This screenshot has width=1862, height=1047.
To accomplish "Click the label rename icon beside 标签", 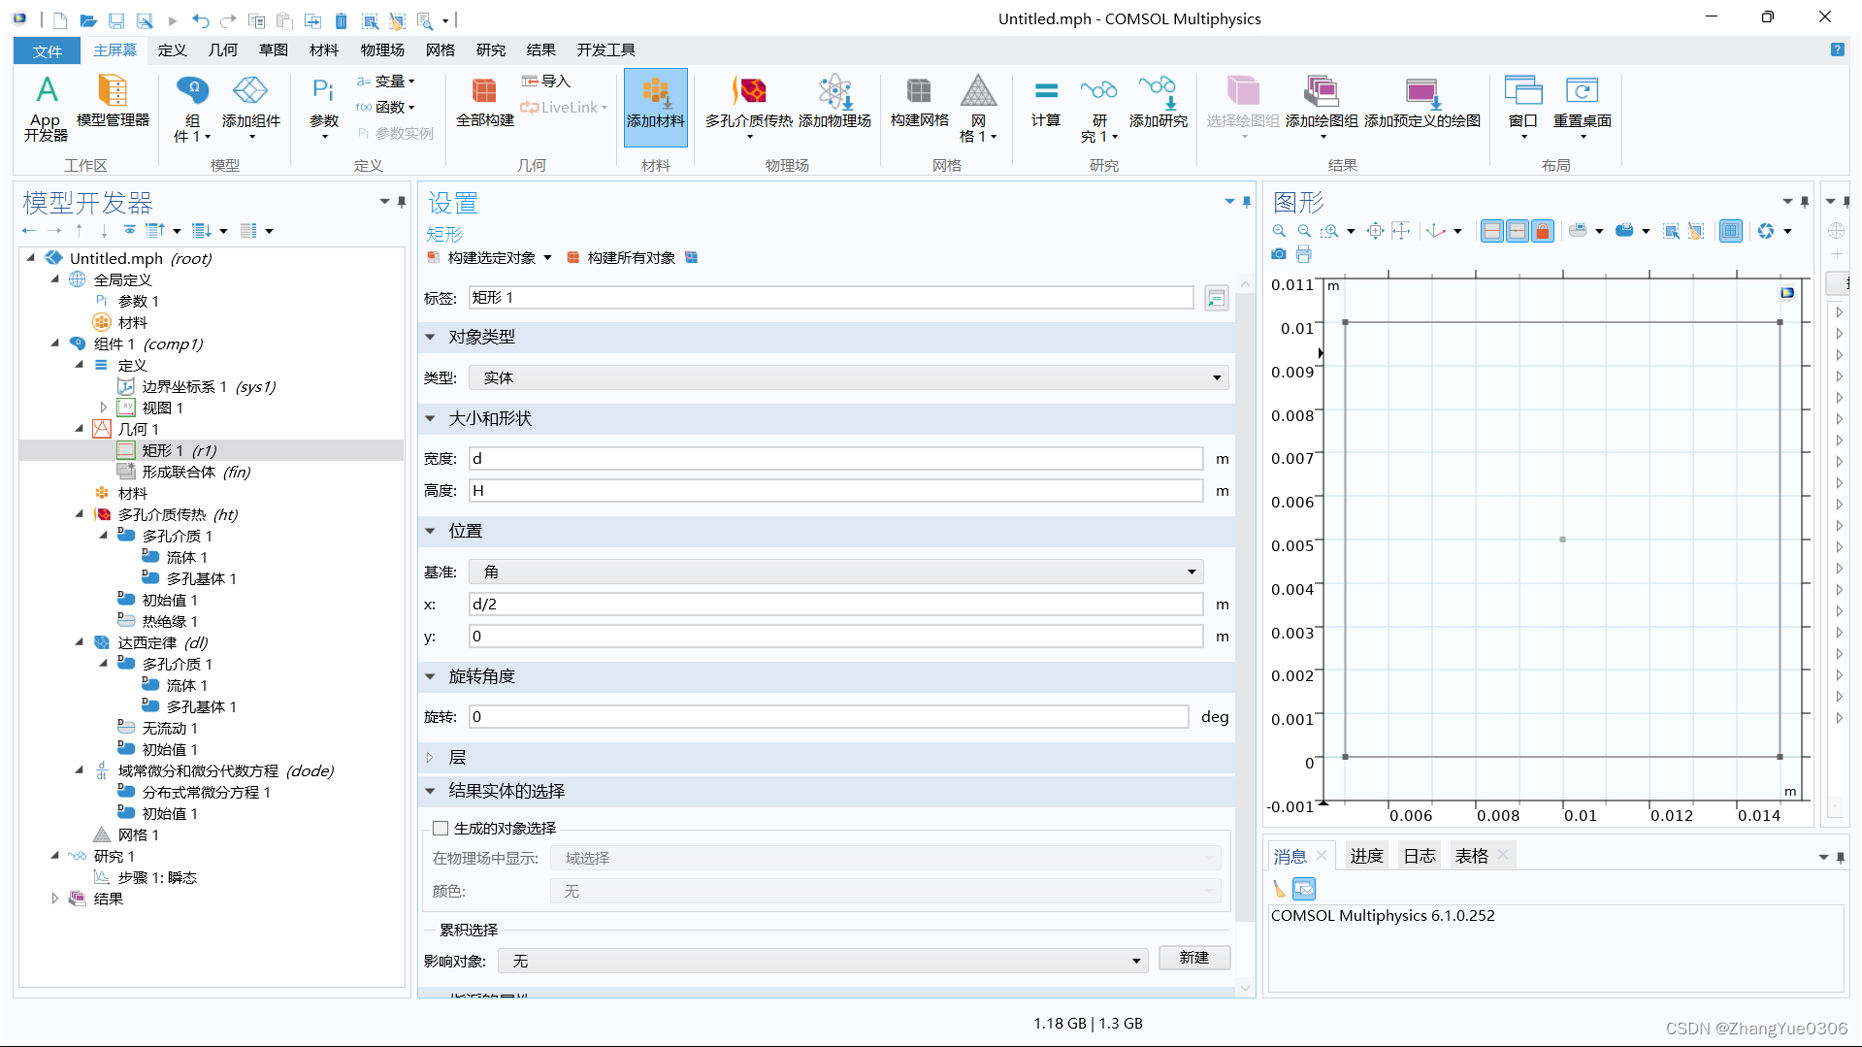I will click(x=1216, y=298).
